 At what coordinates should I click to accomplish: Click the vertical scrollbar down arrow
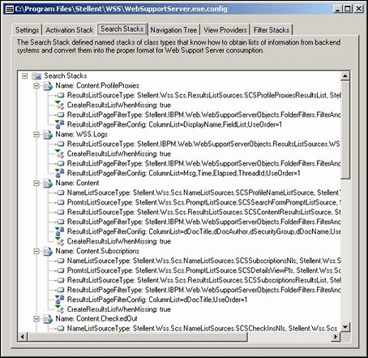point(345,327)
